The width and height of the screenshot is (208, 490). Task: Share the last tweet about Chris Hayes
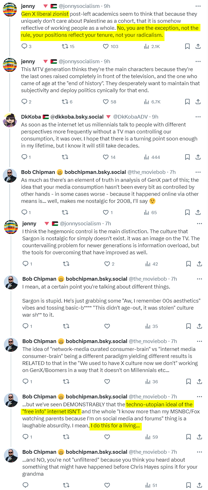(x=199, y=485)
